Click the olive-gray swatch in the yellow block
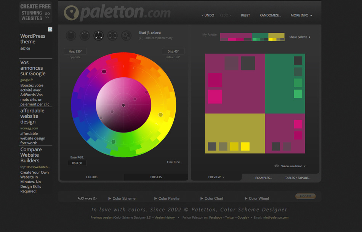Image resolution: width=362 pixels, height=232 pixels. [223, 147]
